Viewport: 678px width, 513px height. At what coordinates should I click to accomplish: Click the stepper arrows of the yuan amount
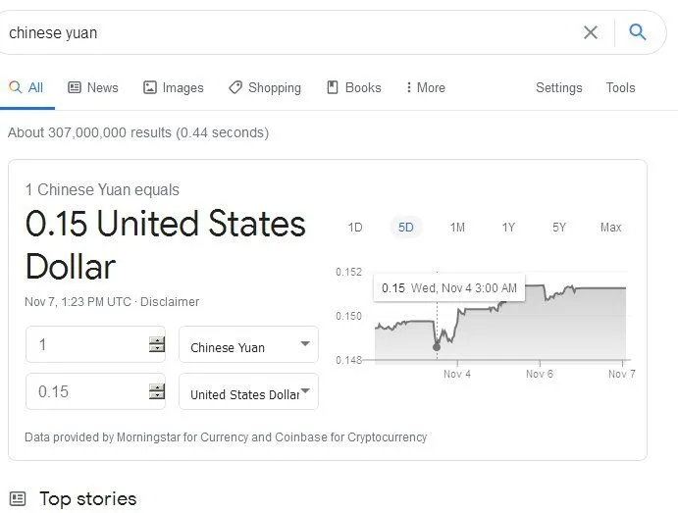(157, 344)
